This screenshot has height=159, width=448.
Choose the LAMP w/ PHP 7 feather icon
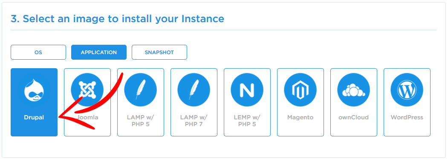[x=194, y=90]
